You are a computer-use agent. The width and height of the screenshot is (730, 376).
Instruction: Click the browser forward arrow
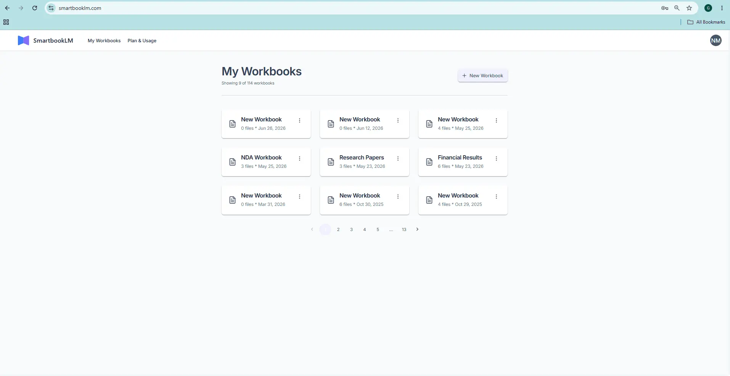point(21,8)
